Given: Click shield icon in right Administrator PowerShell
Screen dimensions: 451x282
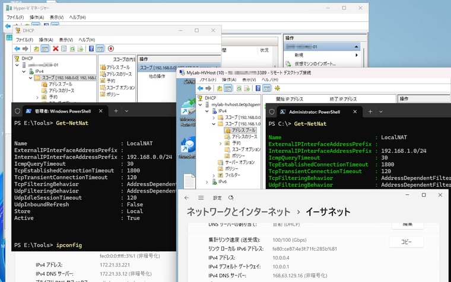Looking at the screenshot, I should (x=272, y=112).
